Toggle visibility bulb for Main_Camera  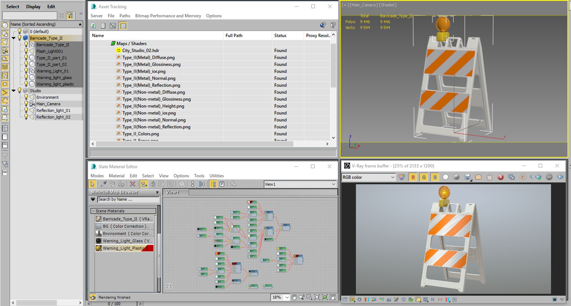click(x=26, y=104)
